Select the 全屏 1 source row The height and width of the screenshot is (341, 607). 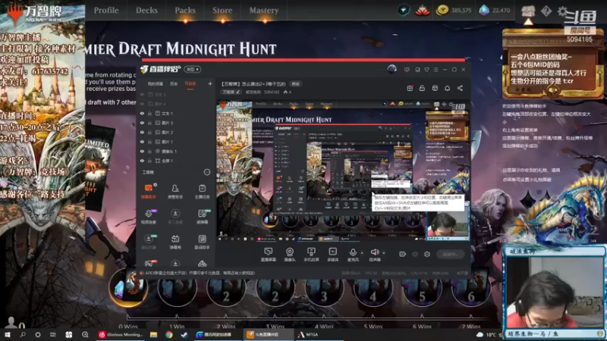pos(176,161)
